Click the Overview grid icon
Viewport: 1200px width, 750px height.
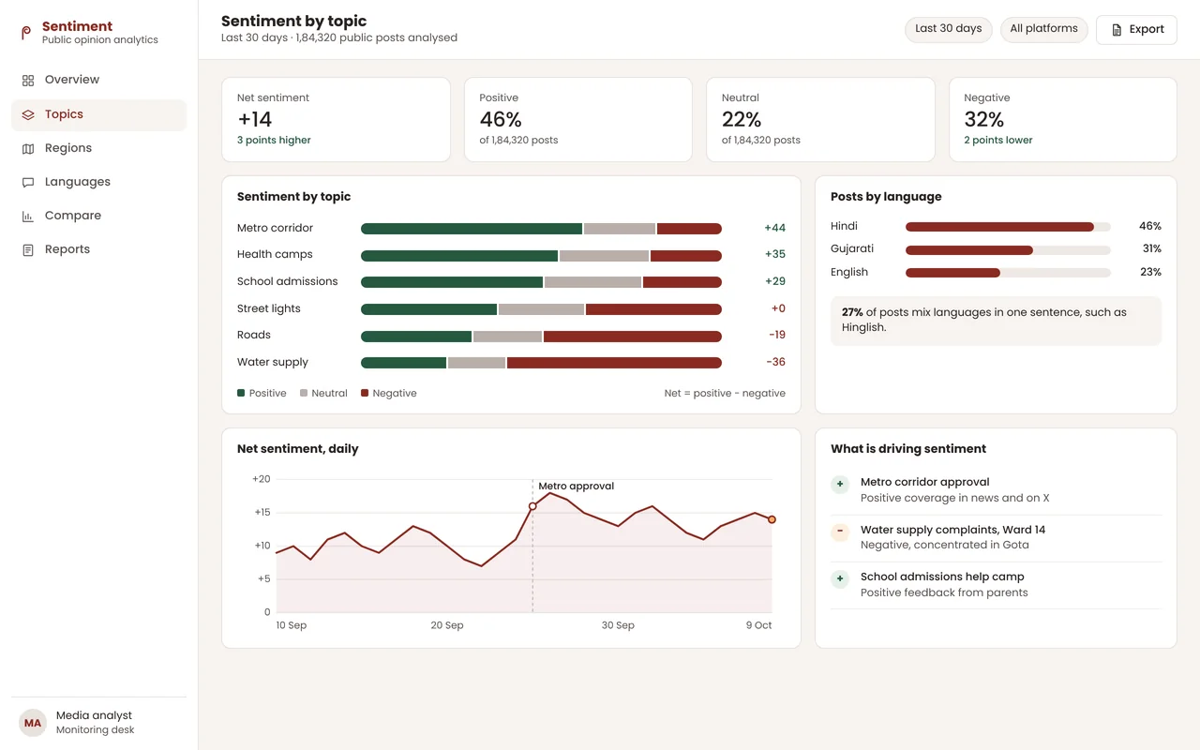tap(28, 81)
